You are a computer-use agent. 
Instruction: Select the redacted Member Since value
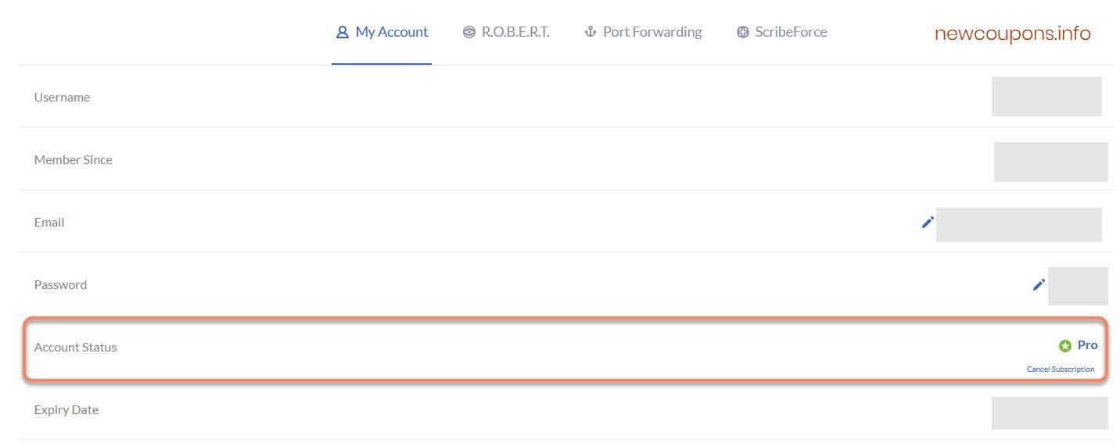tap(1050, 162)
